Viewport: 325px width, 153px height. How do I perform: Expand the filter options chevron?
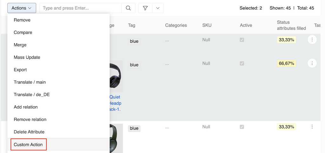point(158,8)
